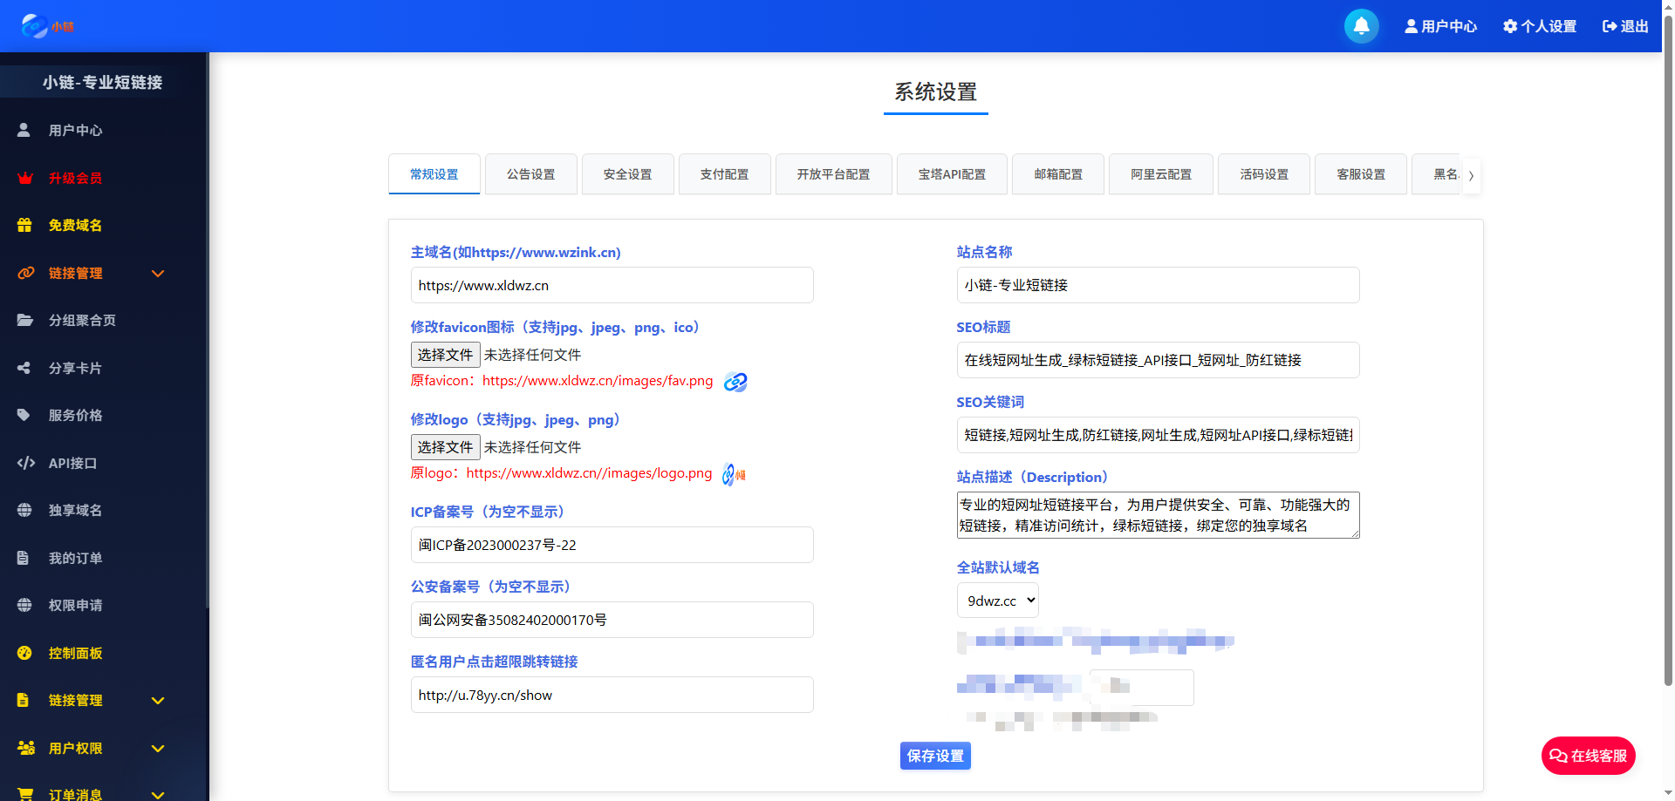Switch to the 邮箱配置 tab
The width and height of the screenshot is (1675, 801).
coord(1057,173)
